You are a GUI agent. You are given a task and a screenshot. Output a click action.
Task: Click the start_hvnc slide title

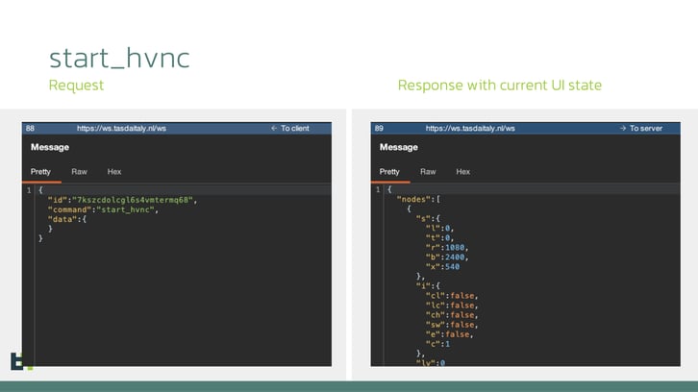point(119,57)
